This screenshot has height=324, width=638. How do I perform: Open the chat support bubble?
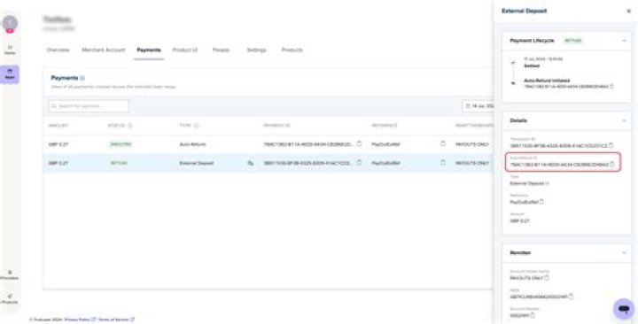click(623, 309)
